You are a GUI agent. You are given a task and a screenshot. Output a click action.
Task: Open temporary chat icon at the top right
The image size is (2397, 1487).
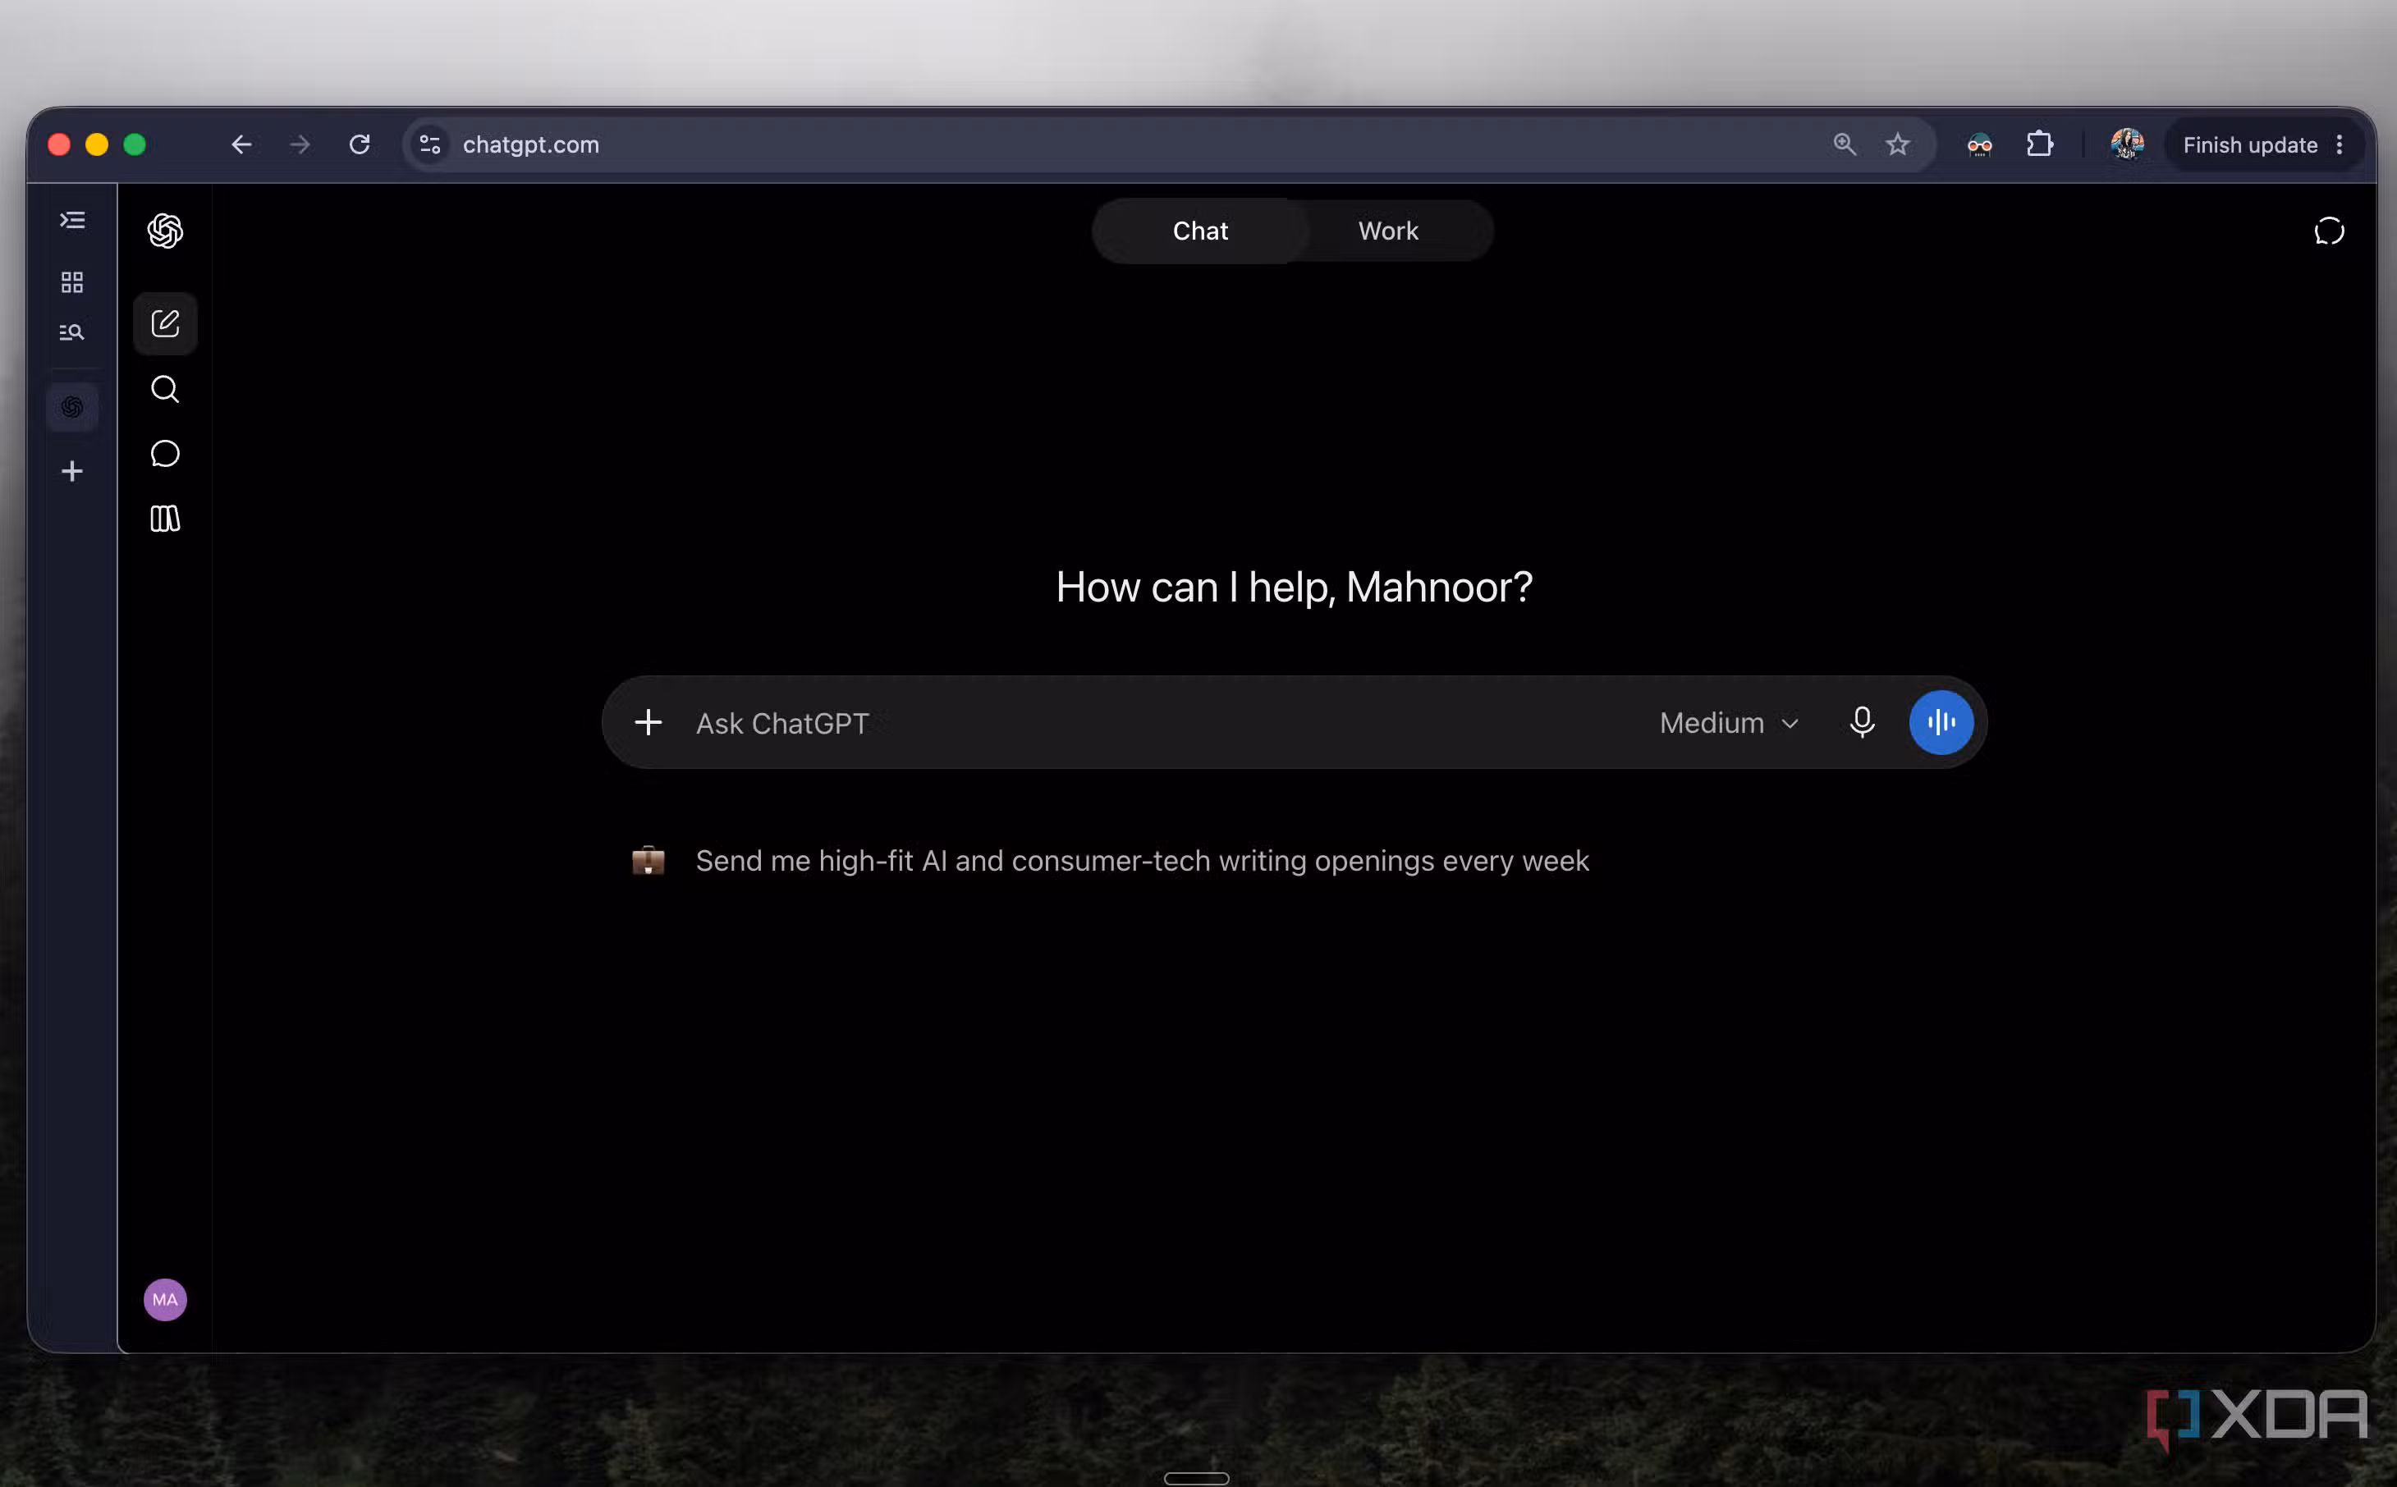pyautogui.click(x=2328, y=231)
